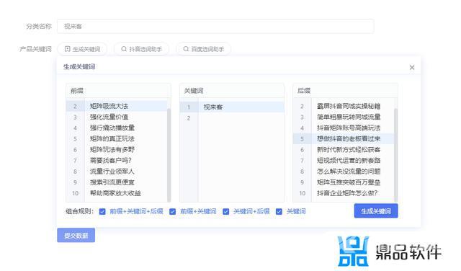Select prefix row 强化流量价值

117,117
